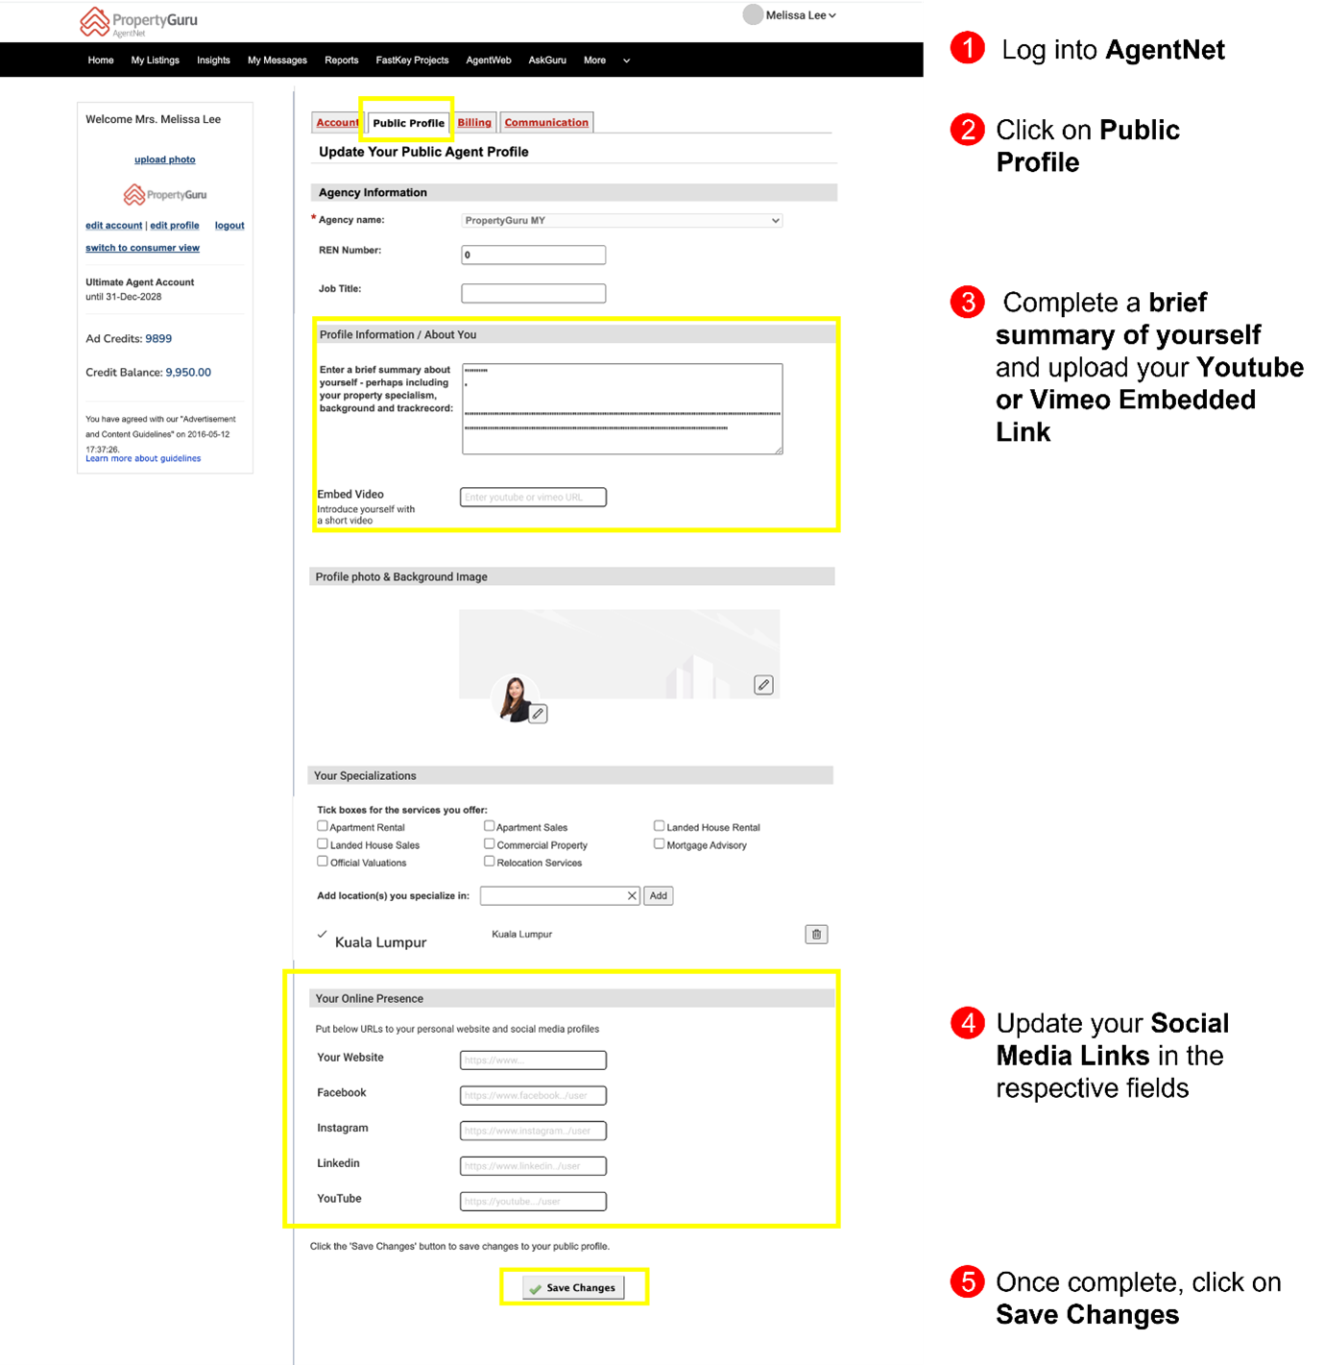The height and width of the screenshot is (1365, 1324).
Task: Open the Agency name dropdown
Action: [x=622, y=221]
